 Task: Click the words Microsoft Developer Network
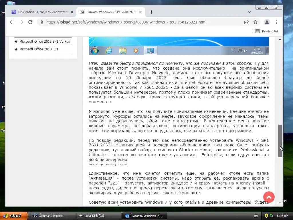pos(138,73)
